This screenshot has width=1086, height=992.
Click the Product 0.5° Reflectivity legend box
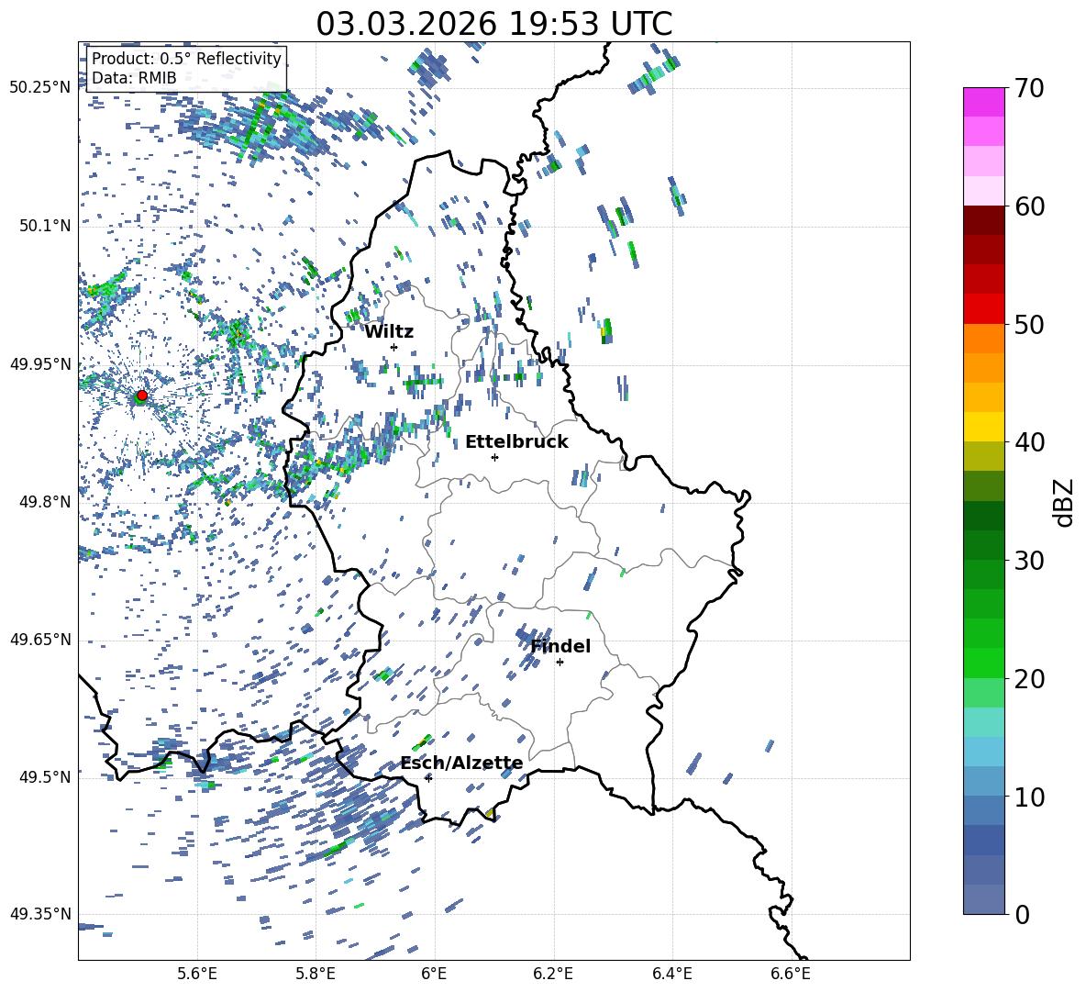pos(186,68)
